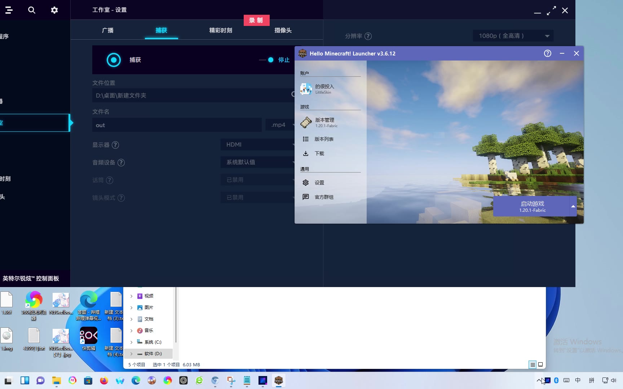Switch to the 摄像头 tab
Image resolution: width=623 pixels, height=389 pixels.
point(283,30)
